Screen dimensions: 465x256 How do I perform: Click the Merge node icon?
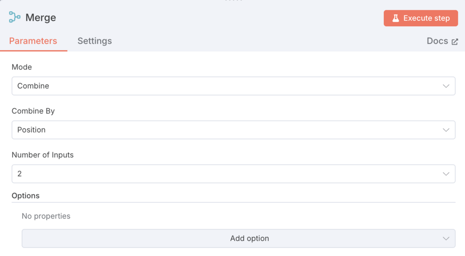[15, 17]
